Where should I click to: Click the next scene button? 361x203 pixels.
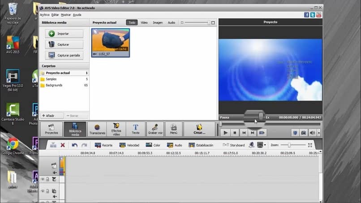262,133
